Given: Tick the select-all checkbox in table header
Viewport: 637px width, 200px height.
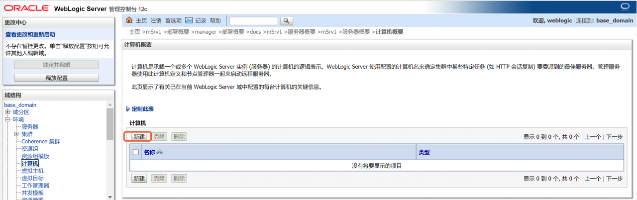Looking at the screenshot, I should (x=136, y=152).
